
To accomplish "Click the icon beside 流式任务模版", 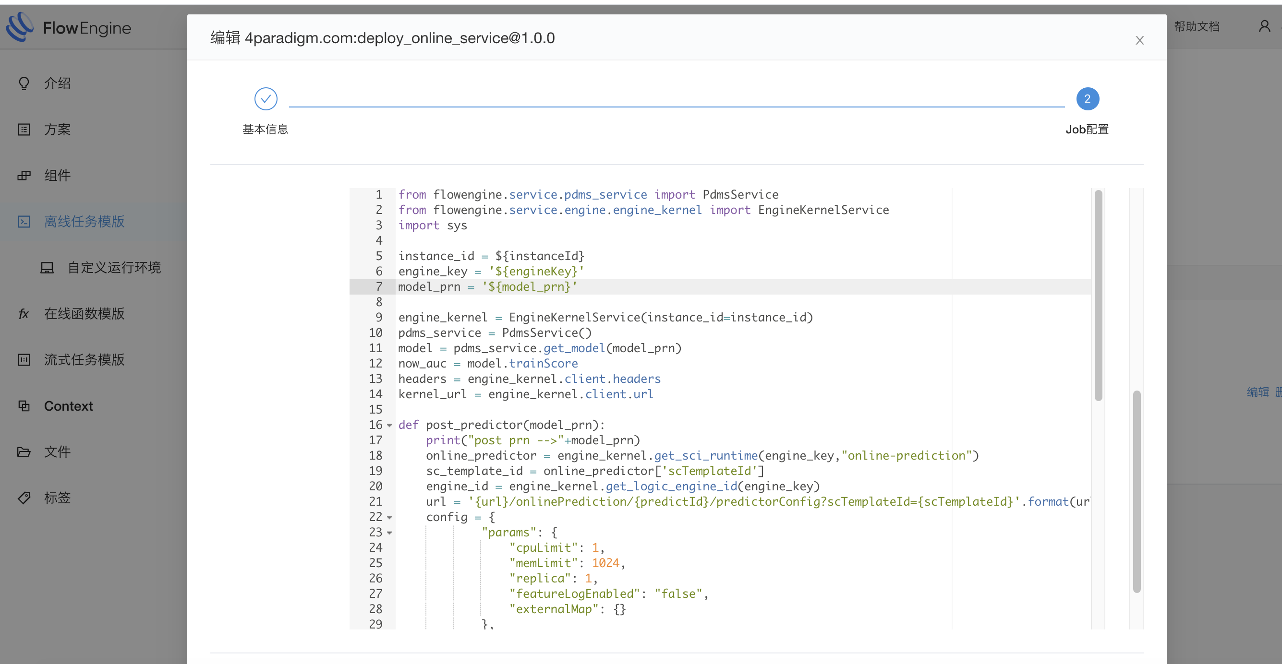I will [x=24, y=360].
